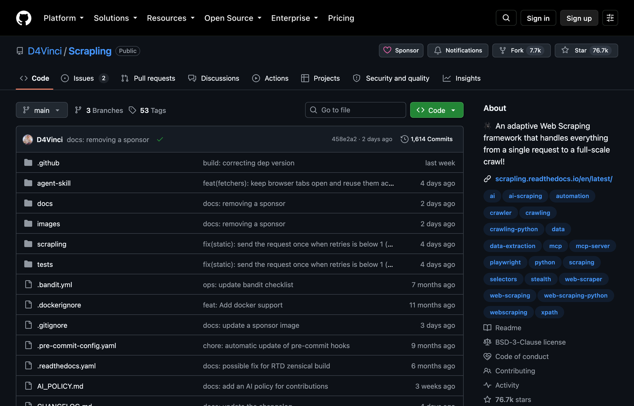Click the Sign in button
The height and width of the screenshot is (406, 634).
(538, 18)
